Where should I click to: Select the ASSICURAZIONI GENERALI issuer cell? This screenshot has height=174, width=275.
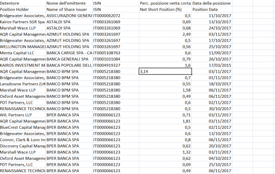point(69,16)
